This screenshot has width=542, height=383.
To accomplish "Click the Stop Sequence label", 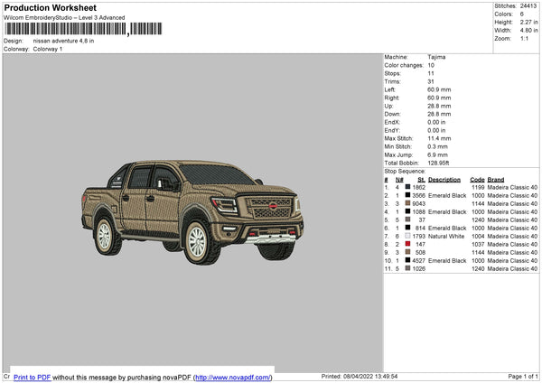I will (404, 170).
